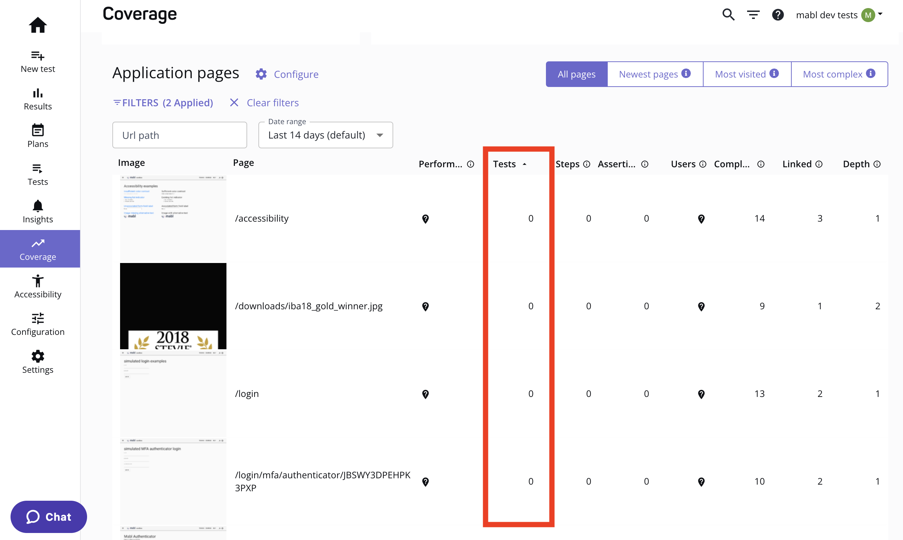The width and height of the screenshot is (903, 540).
Task: Click the Steps column header
Action: [x=567, y=164]
